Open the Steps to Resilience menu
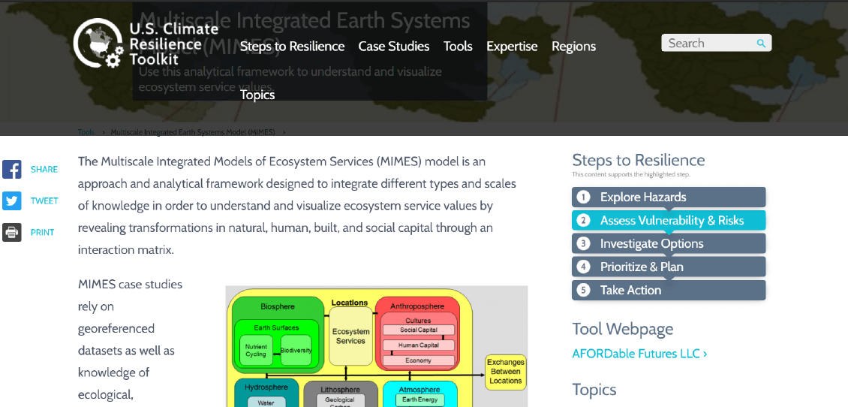The height and width of the screenshot is (407, 848). (x=292, y=47)
